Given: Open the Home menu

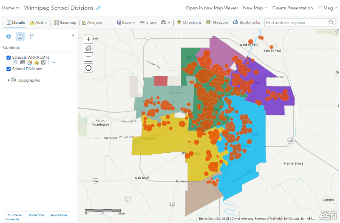Looking at the screenshot, I should 10,8.
